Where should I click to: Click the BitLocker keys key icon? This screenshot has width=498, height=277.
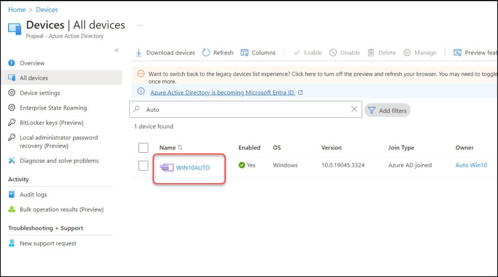tap(12, 122)
